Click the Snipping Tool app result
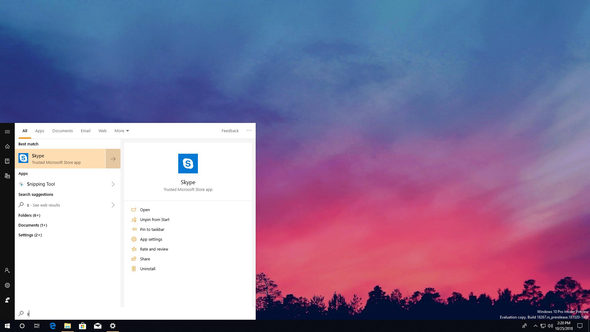590x332 pixels. (60, 184)
